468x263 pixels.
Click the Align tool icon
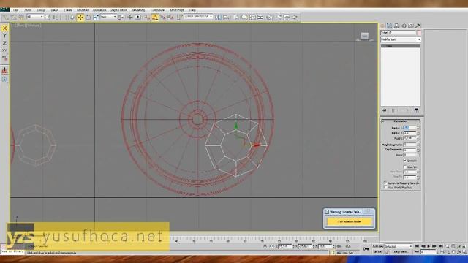[x=226, y=18]
